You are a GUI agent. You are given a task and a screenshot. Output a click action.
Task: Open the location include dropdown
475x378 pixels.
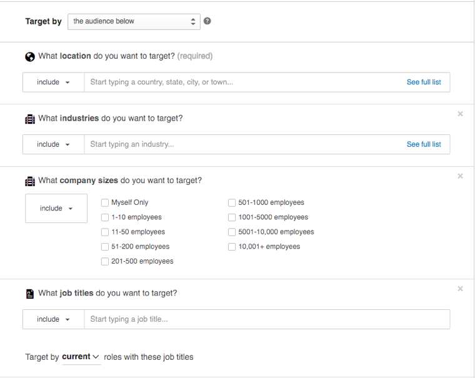(x=53, y=82)
